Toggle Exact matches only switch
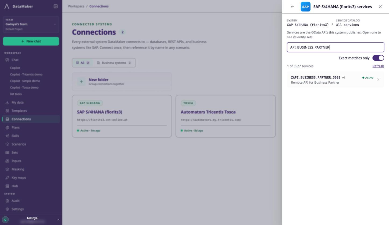 pos(378,58)
